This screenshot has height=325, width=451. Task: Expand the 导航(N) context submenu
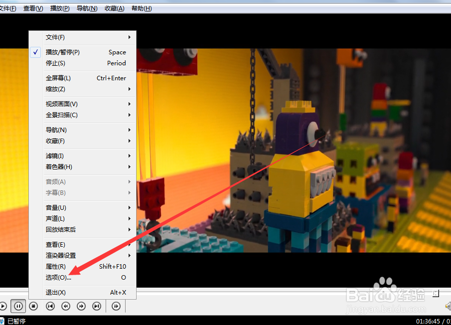pos(83,130)
